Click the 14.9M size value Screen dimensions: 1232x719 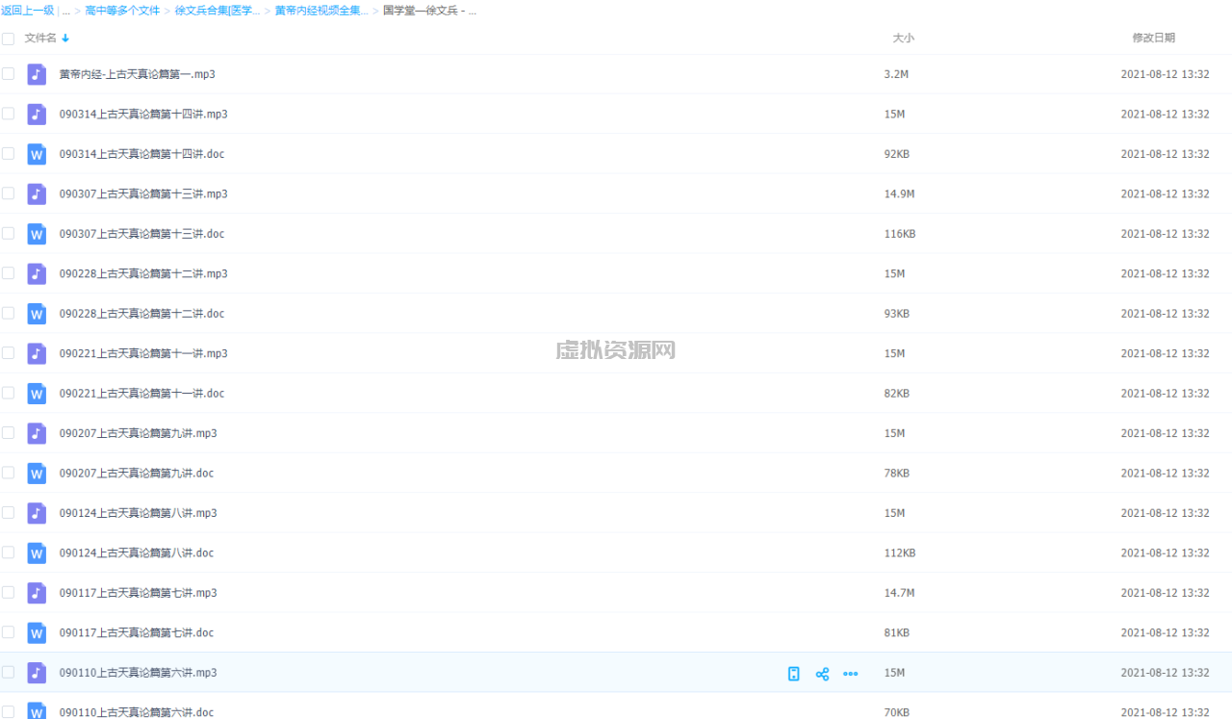click(x=899, y=193)
